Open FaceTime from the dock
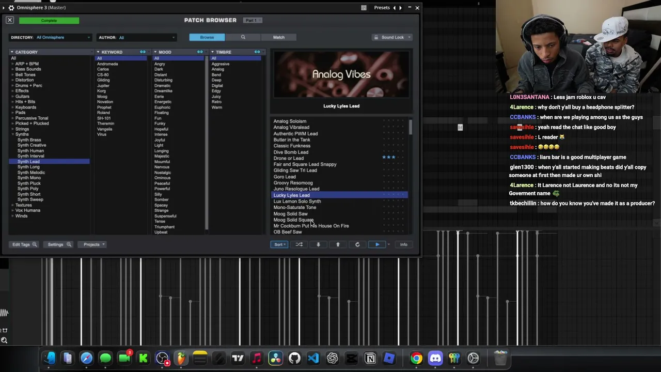 tap(124, 358)
